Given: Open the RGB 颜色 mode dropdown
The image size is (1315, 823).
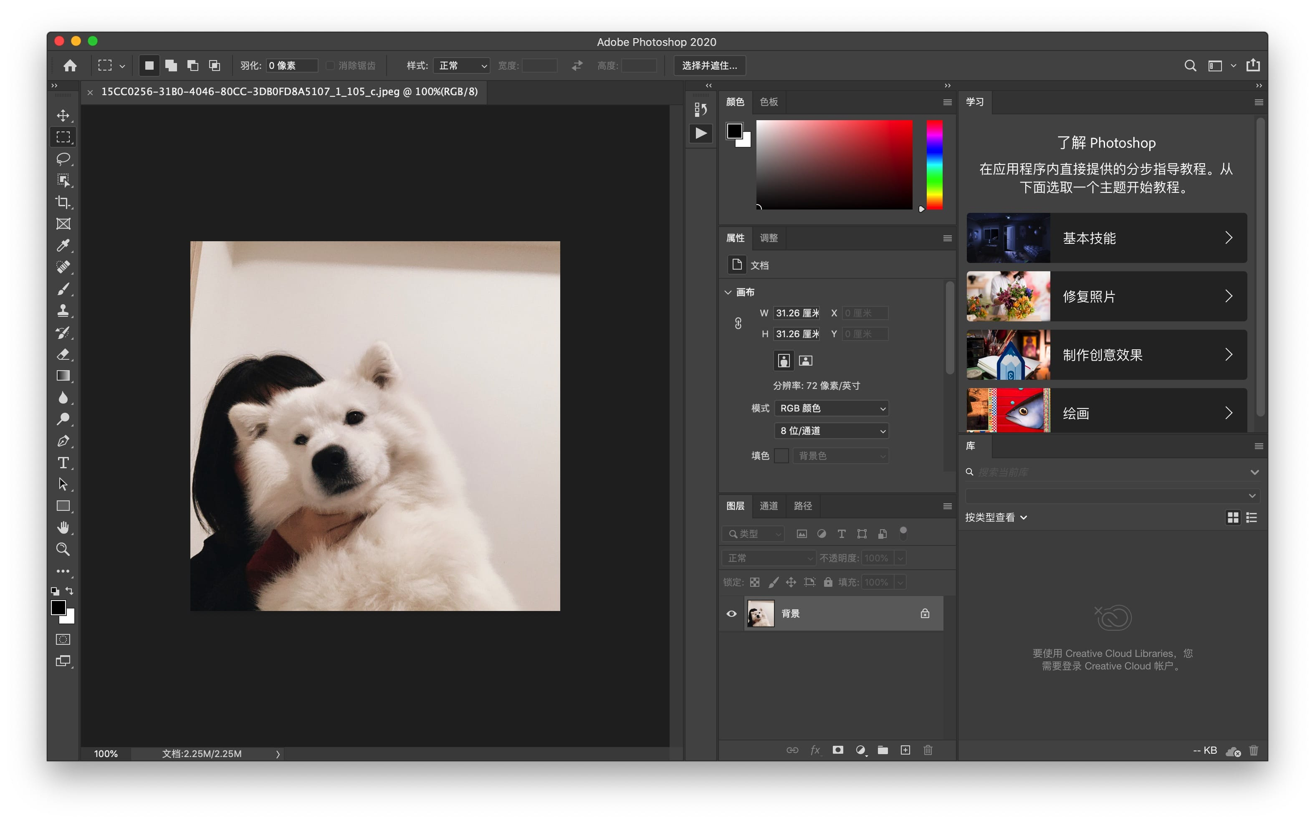Looking at the screenshot, I should point(832,408).
